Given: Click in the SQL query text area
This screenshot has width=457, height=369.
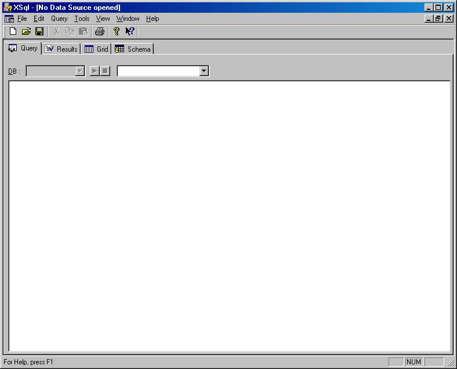Looking at the screenshot, I should tap(230, 216).
